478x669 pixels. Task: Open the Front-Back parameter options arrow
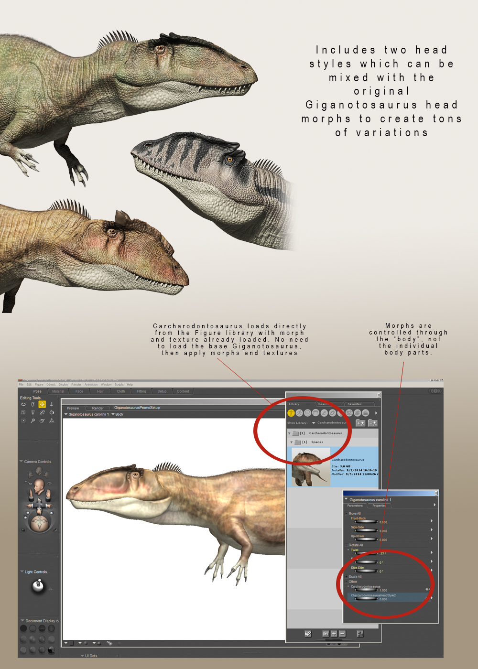432,521
